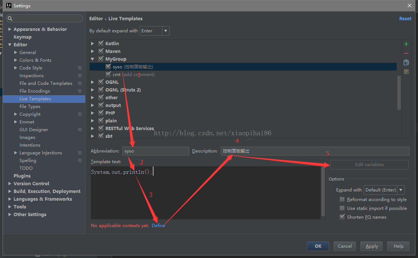Uncheck the cmt template checkbox

[108, 74]
